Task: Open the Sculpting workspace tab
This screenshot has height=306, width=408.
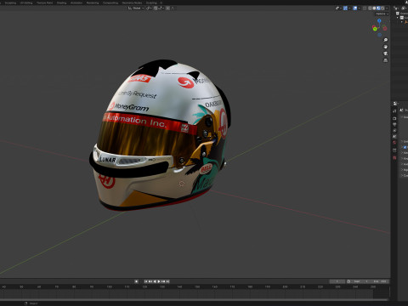Action: (x=10, y=3)
